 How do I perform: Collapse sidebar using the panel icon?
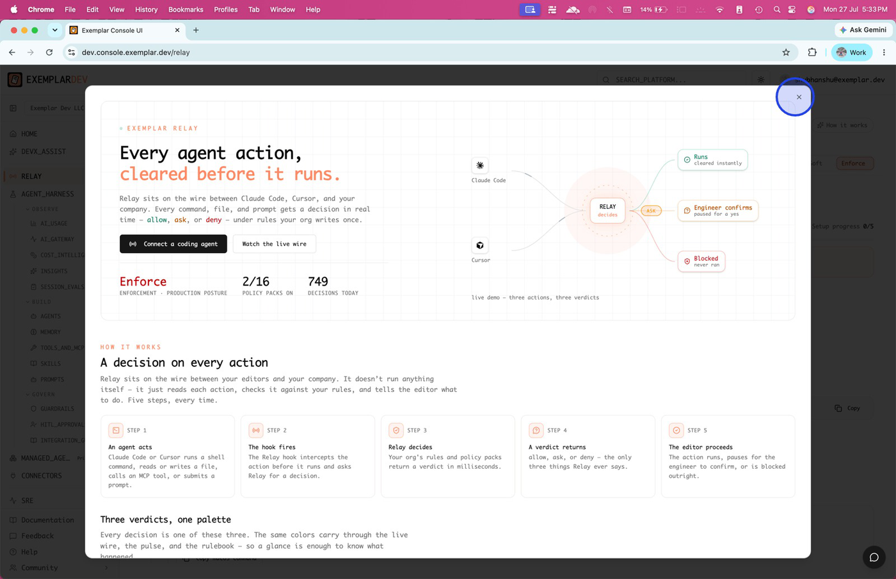click(x=13, y=108)
